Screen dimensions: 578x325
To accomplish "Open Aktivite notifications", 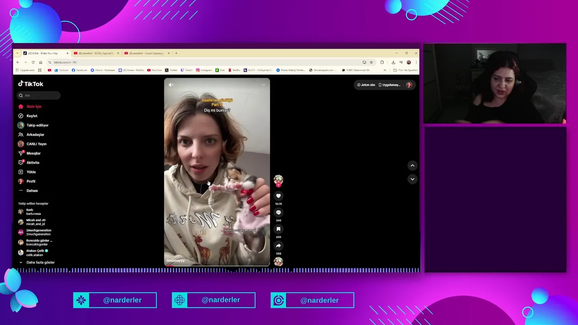I will tap(28, 162).
